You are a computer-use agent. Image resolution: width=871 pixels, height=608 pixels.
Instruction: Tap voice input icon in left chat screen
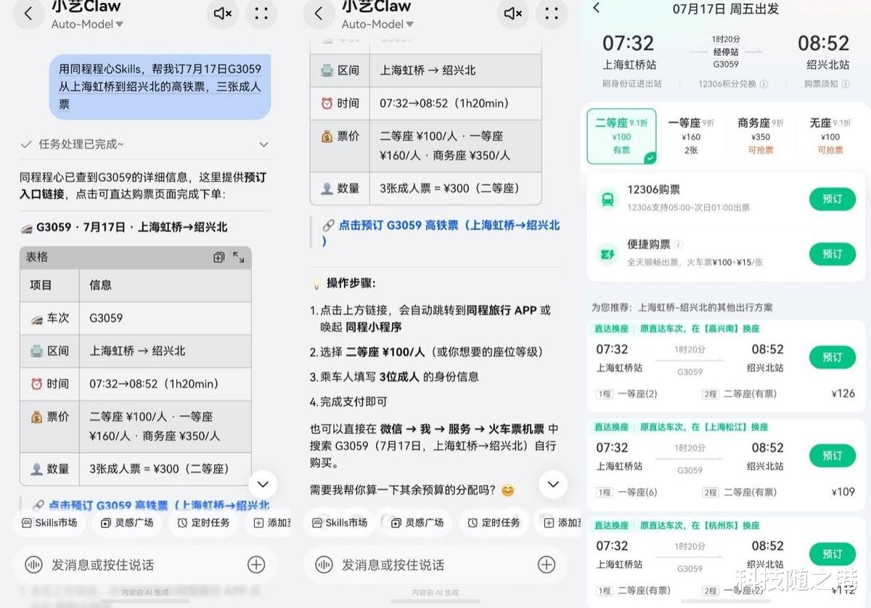coord(33,564)
